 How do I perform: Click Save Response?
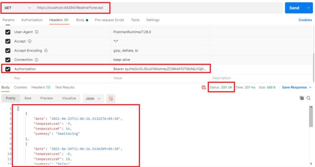click(294, 88)
